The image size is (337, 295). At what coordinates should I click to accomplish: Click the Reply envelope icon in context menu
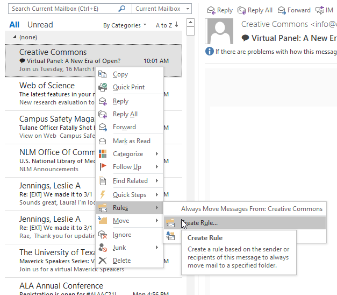103,101
